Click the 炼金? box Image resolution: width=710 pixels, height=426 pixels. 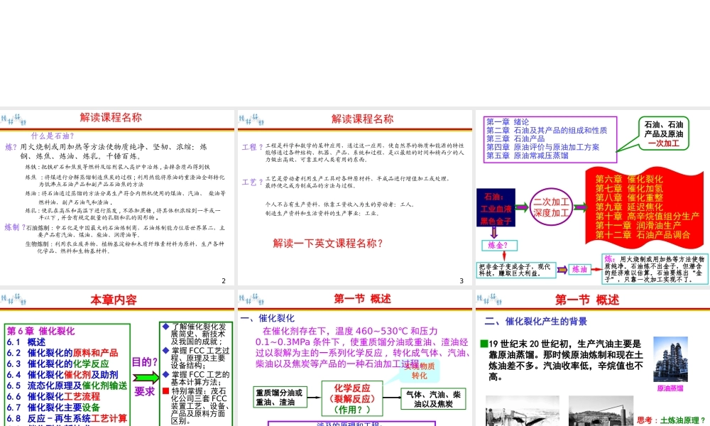499,246
